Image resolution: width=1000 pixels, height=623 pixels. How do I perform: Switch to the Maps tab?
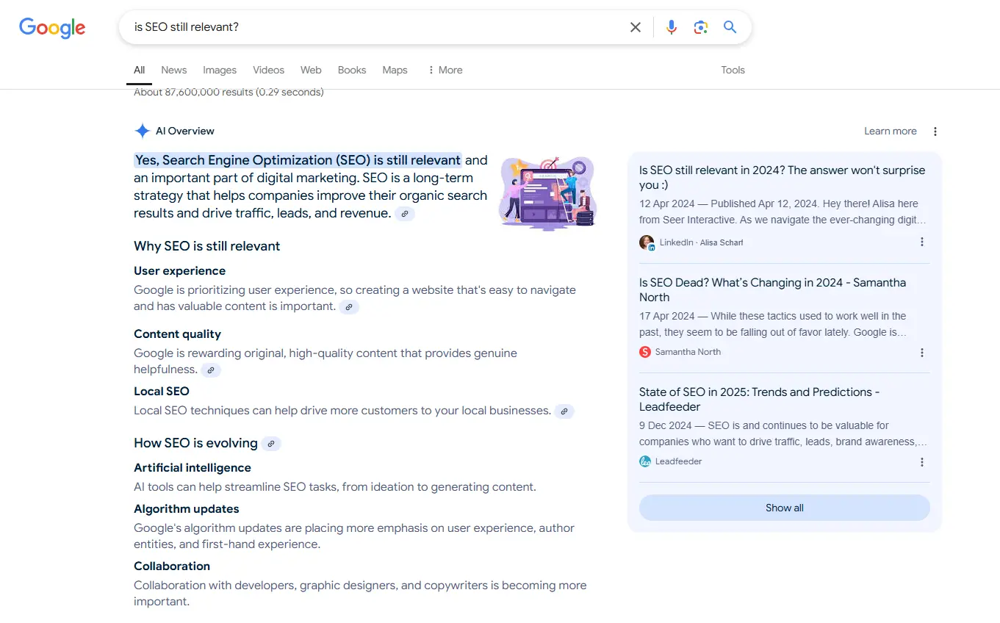tap(395, 70)
